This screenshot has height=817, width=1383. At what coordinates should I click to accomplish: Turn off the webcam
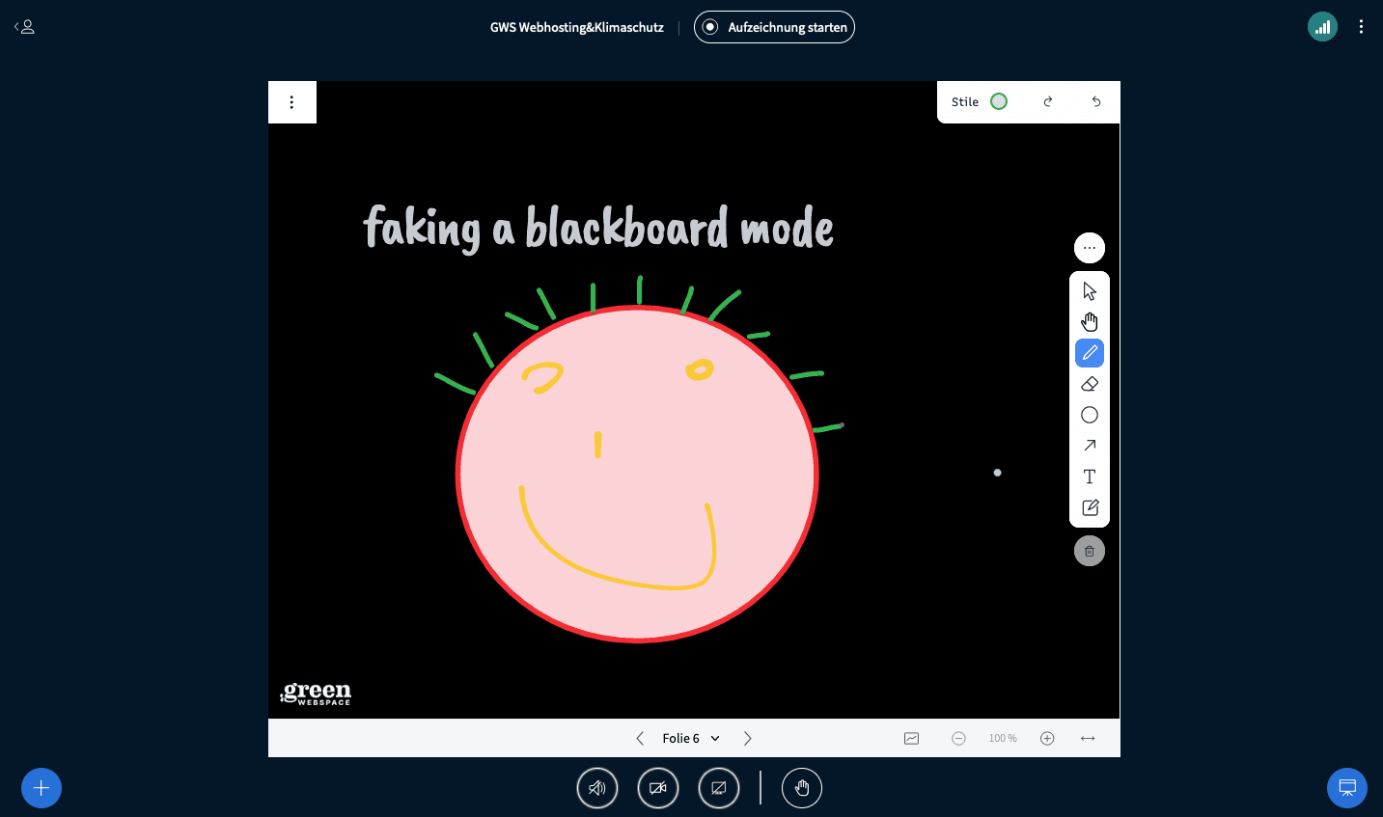[658, 788]
